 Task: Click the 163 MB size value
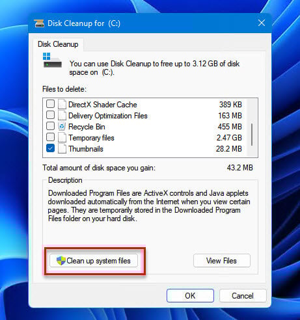tap(230, 116)
